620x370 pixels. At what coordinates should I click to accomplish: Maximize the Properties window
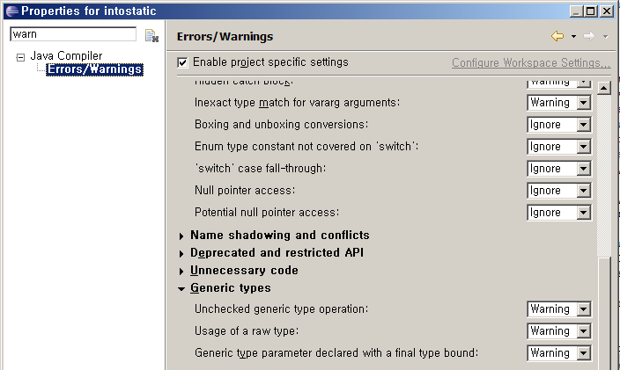coord(591,11)
